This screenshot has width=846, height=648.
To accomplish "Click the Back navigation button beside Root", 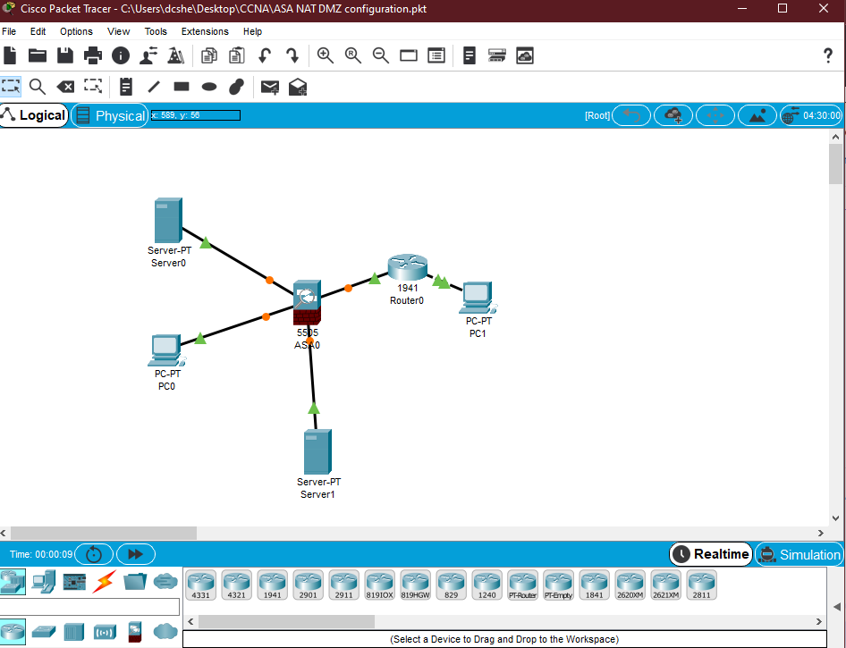I will point(631,115).
